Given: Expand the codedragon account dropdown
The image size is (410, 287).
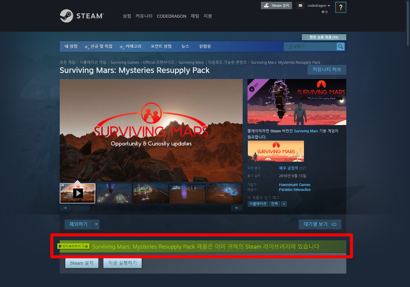Looking at the screenshot, I should click(x=319, y=5).
